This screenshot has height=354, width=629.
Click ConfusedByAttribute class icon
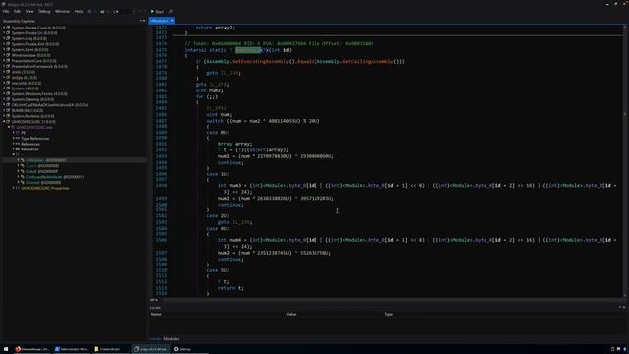tap(23, 177)
